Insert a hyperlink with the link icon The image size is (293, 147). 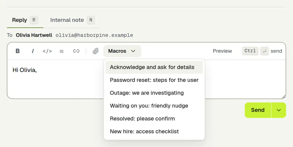[76, 51]
